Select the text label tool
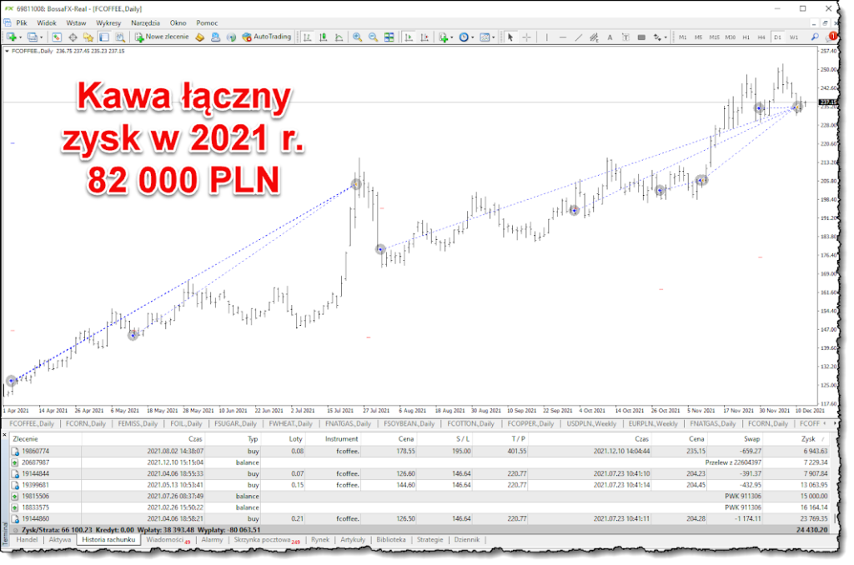Screen dimensions: 854x565 click(x=625, y=37)
